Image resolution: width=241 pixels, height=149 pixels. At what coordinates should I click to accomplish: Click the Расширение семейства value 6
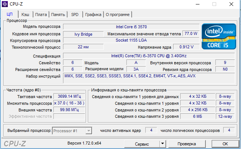coord(73,69)
